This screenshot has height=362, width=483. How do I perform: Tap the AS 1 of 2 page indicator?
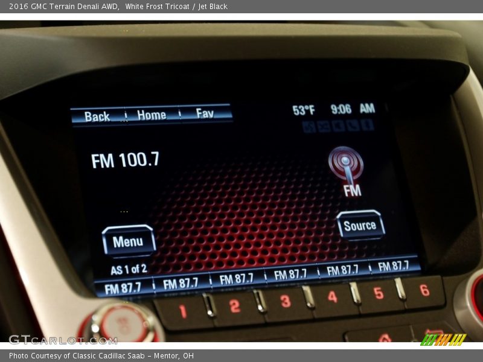pos(129,269)
